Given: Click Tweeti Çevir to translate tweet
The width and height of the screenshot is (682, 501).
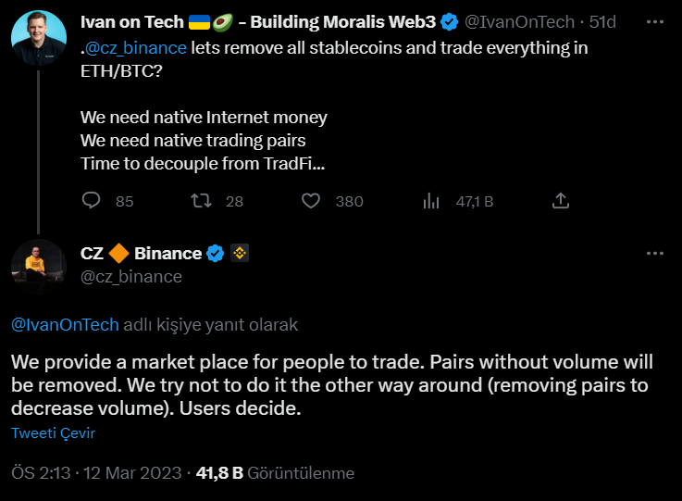Looking at the screenshot, I should (53, 433).
